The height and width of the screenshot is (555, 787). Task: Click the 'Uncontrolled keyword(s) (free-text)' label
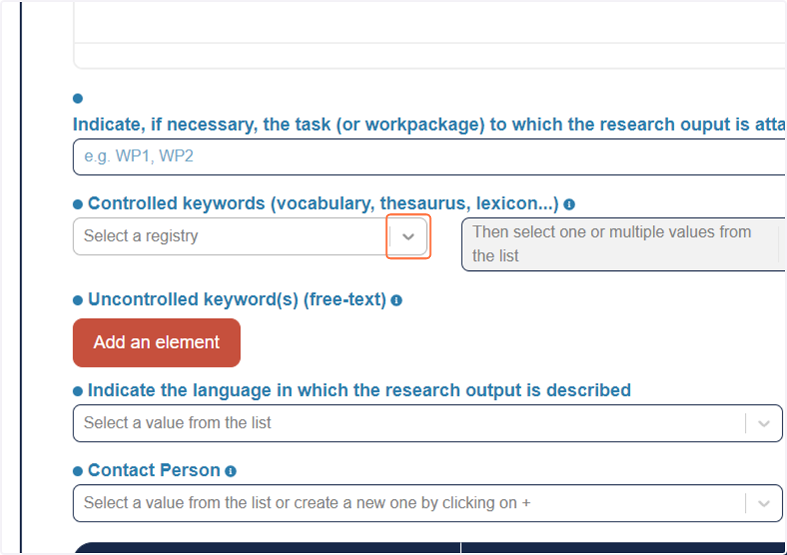(237, 300)
